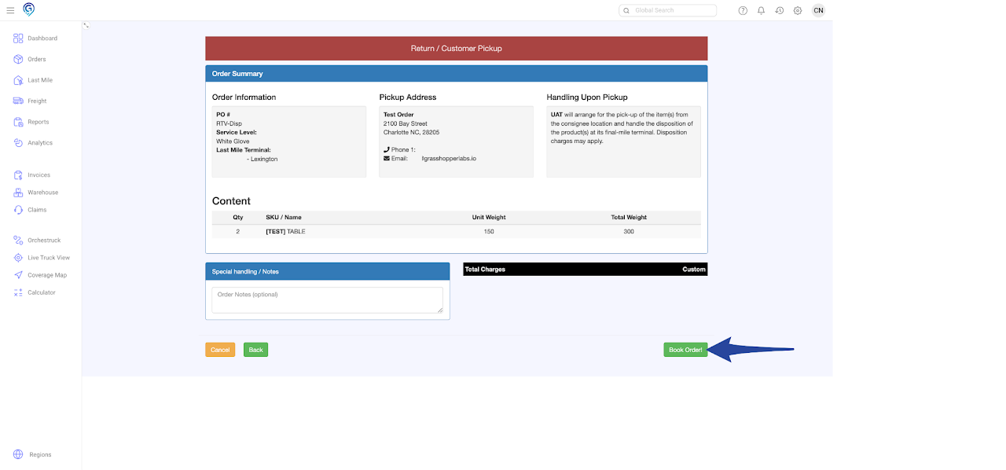Click the Special handling / Notes header
The image size is (1006, 470).
pos(327,271)
